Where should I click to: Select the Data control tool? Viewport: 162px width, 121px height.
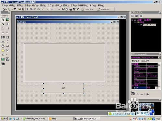click(7, 59)
